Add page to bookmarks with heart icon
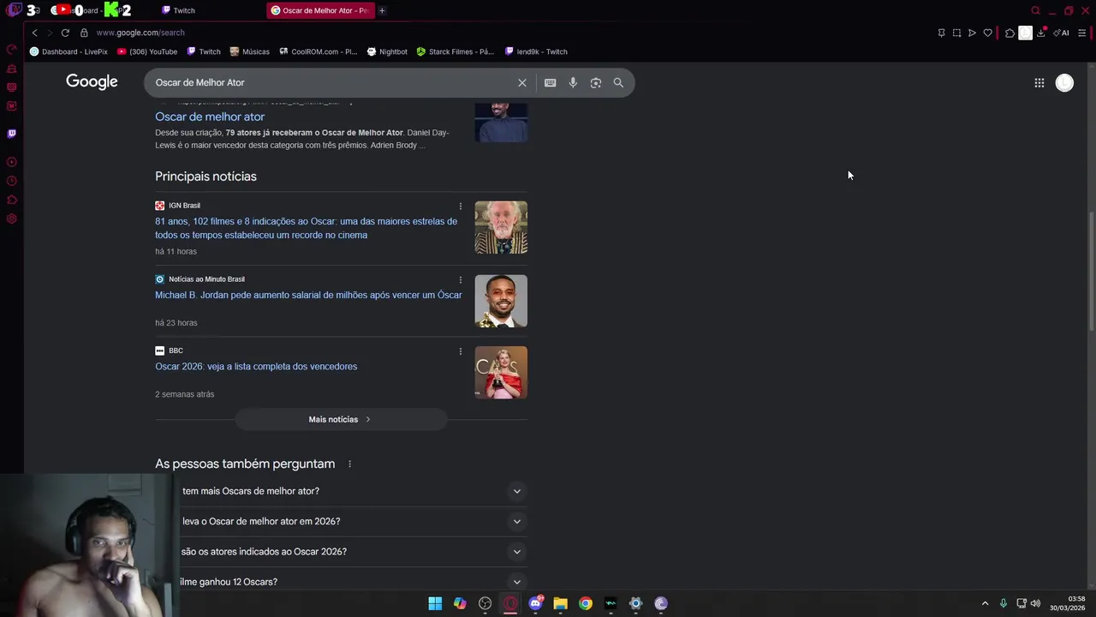 pyautogui.click(x=987, y=33)
